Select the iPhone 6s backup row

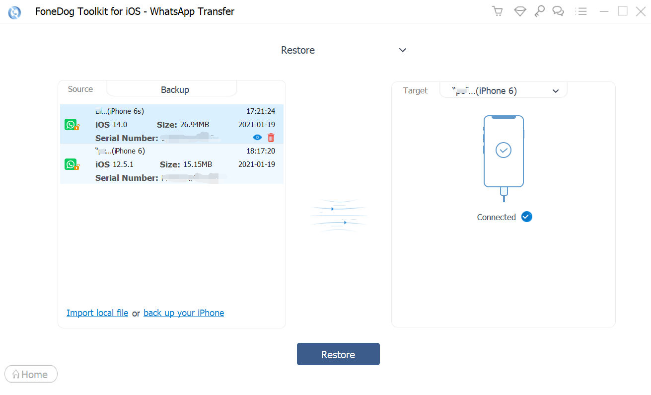pos(172,124)
